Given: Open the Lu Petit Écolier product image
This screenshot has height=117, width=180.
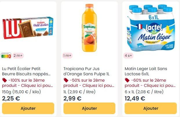Looking at the screenshot, I should (x=28, y=27).
